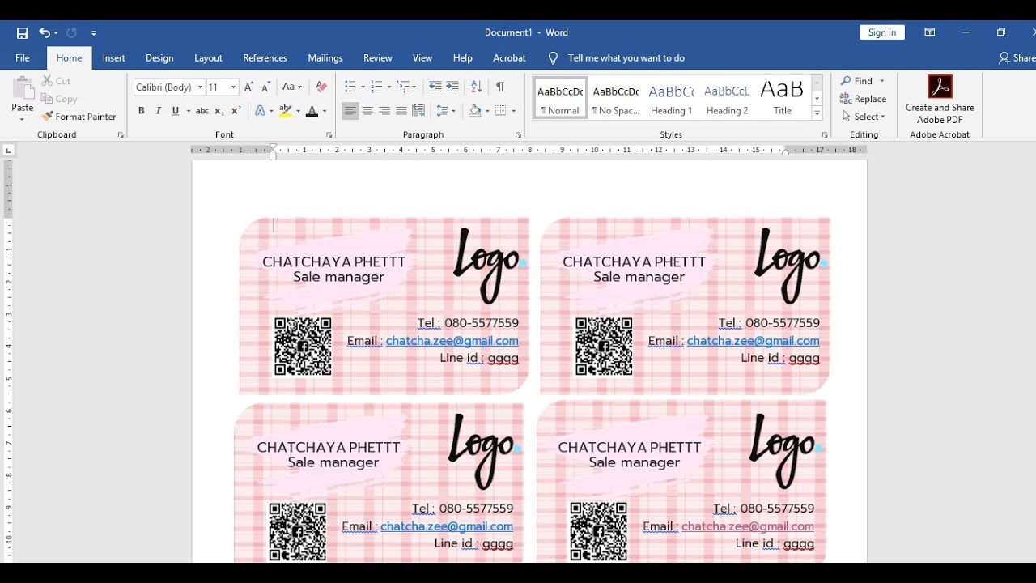This screenshot has height=583, width=1036.
Task: Toggle show paragraph marks
Action: (x=500, y=87)
